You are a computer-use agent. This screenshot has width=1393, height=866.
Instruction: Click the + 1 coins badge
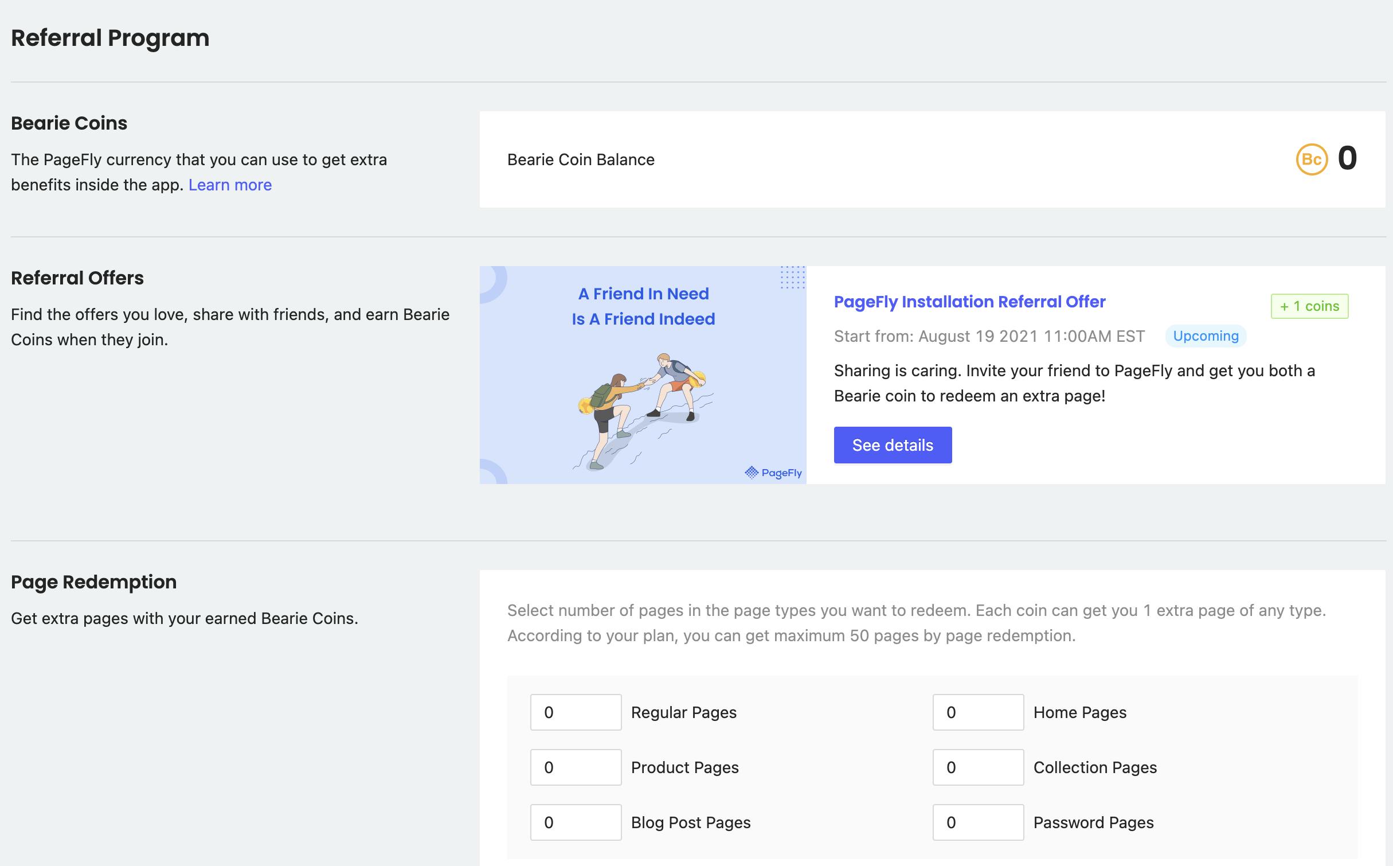tap(1309, 306)
